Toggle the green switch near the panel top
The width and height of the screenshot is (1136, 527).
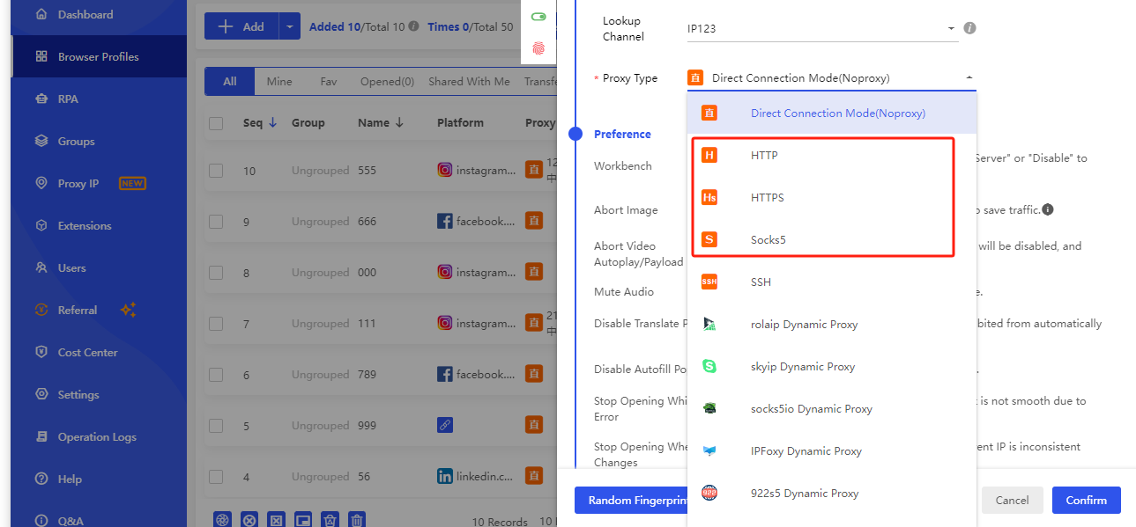point(538,17)
